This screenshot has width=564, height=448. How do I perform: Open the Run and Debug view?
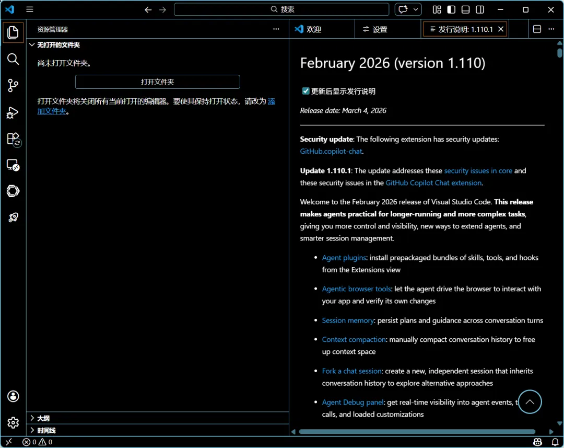tap(13, 112)
